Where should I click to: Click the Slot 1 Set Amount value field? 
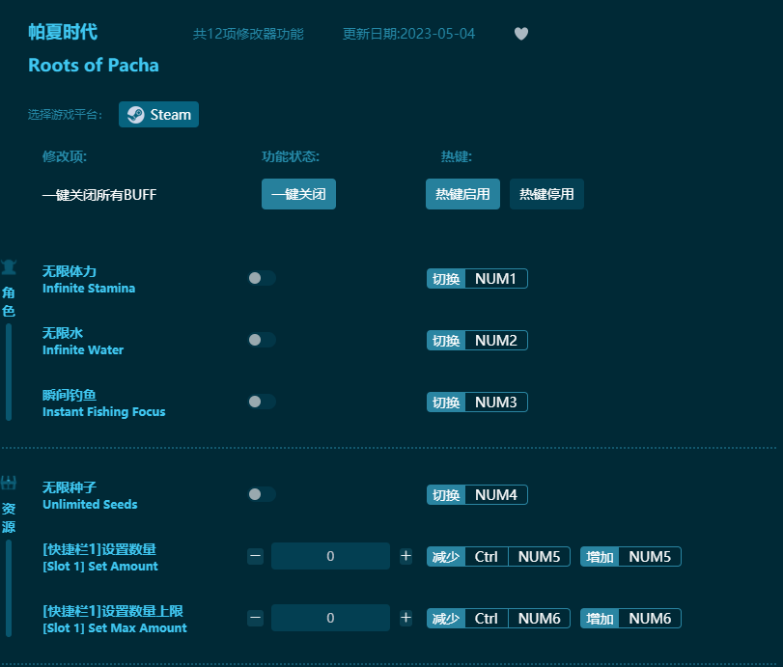click(x=330, y=556)
